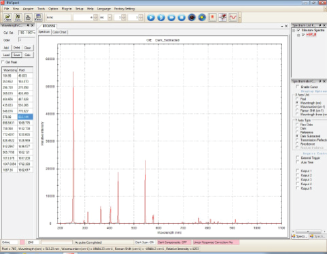Click the red marker toolbar icon
327x254 pixels.
(x=212, y=18)
